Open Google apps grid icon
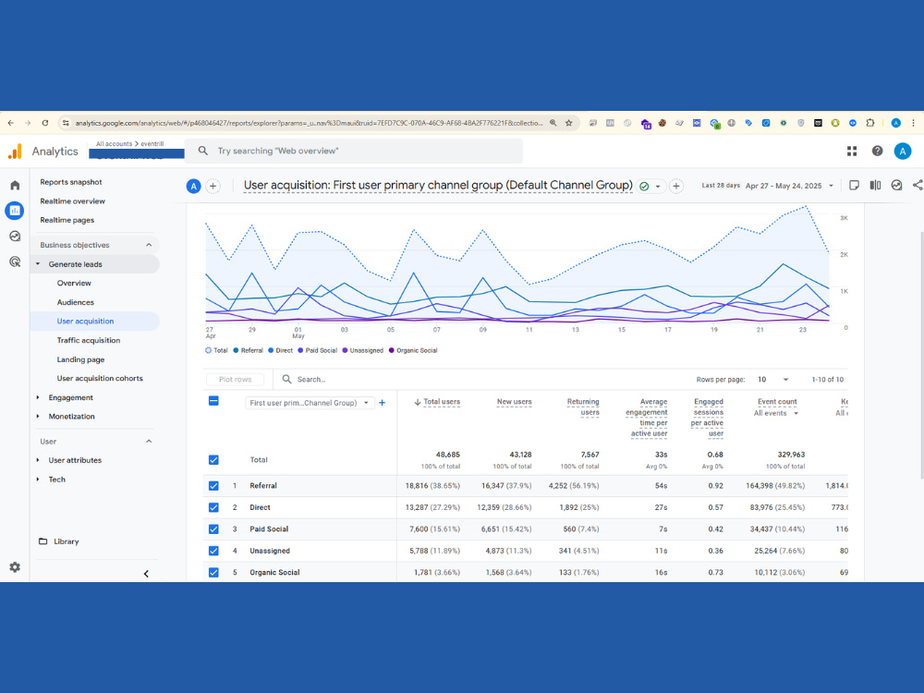 click(852, 152)
